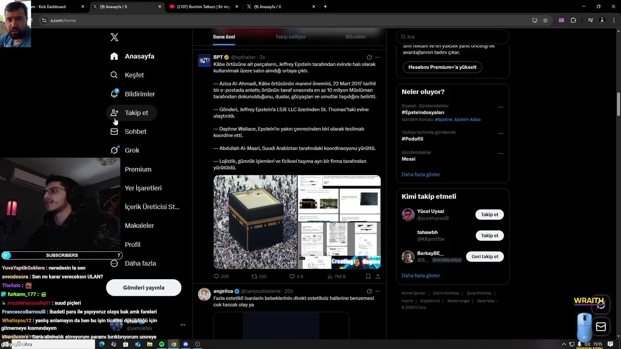Screen dimensions: 621x349
Task: Click the X logo in sidebar
Action: (x=114, y=37)
